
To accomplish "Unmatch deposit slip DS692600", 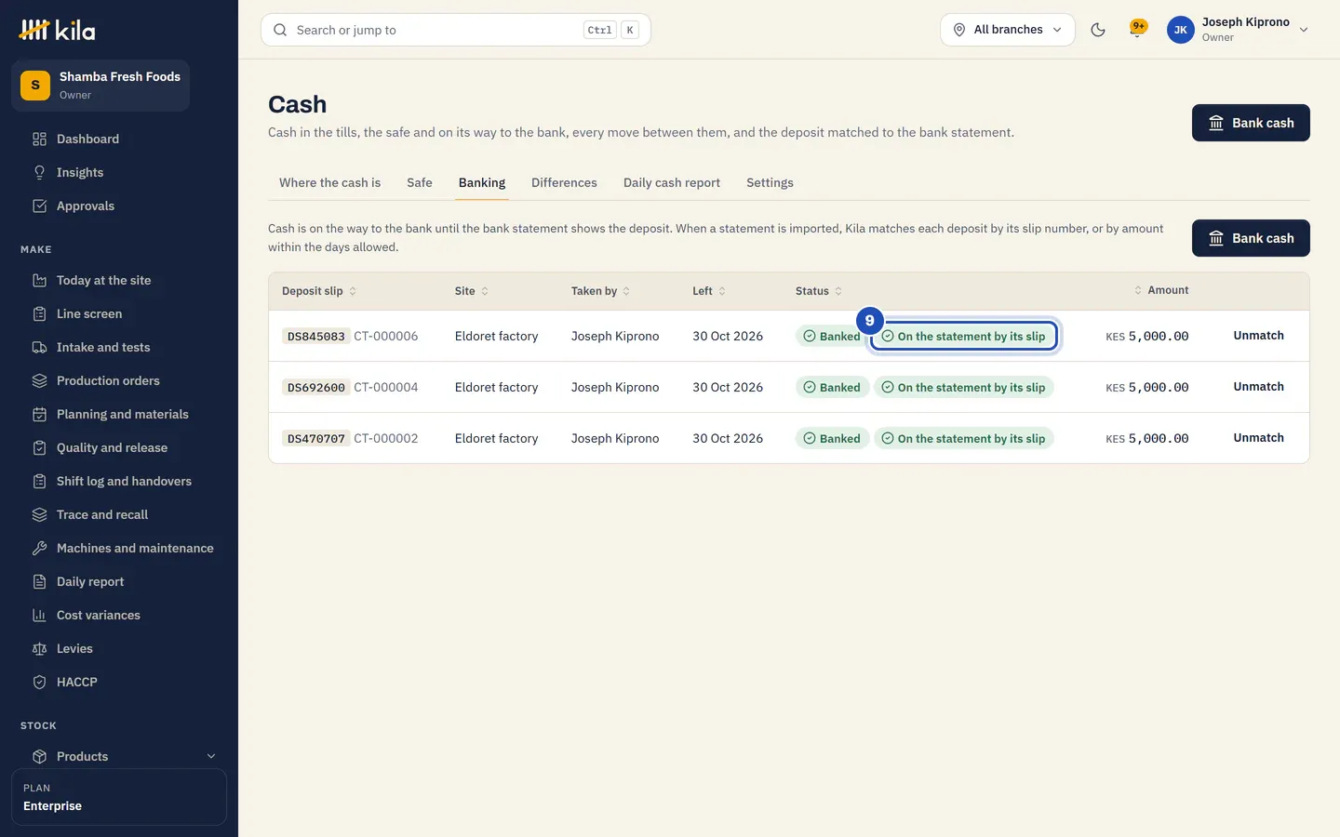I will [x=1258, y=387].
